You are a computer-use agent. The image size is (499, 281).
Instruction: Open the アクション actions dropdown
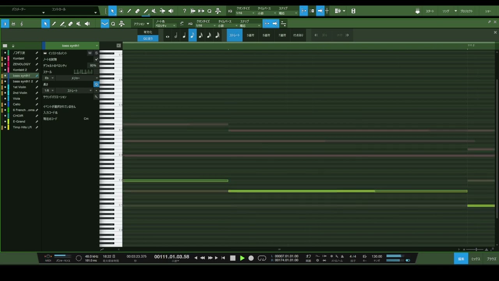[142, 24]
